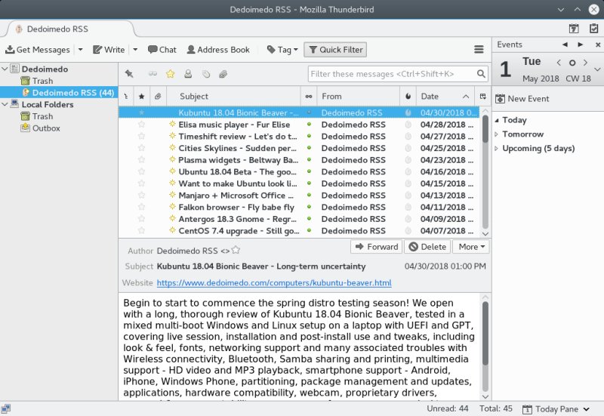Open the Address Book
Image resolution: width=604 pixels, height=416 pixels.
217,50
